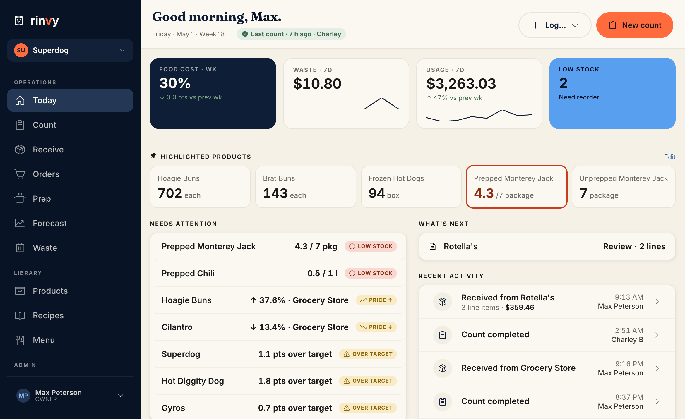Start a New count
The image size is (685, 419).
tap(635, 25)
